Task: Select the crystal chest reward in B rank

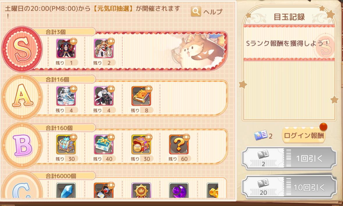Action: (66, 144)
